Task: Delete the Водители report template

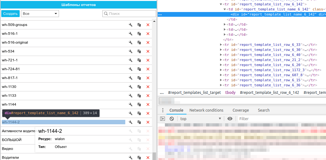Action: (x=148, y=157)
